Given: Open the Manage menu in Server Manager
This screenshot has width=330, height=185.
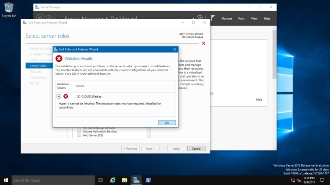Looking at the screenshot, I should [227, 19].
